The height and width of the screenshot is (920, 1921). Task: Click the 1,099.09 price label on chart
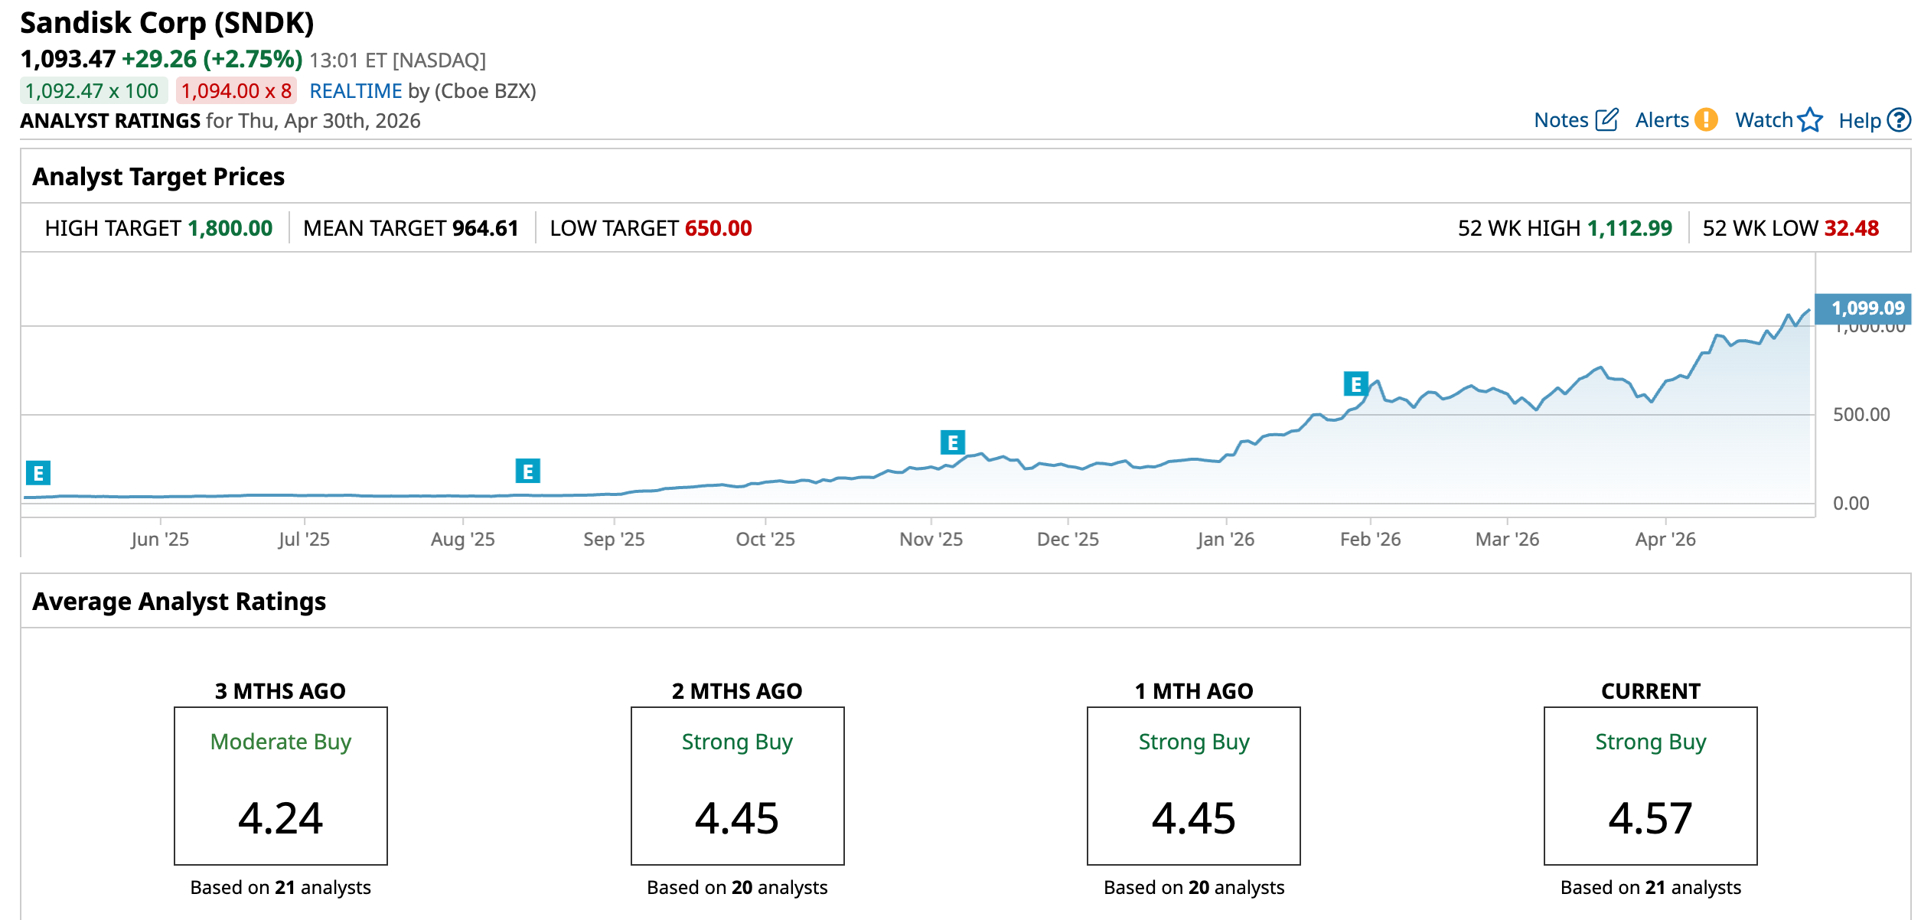click(x=1864, y=308)
